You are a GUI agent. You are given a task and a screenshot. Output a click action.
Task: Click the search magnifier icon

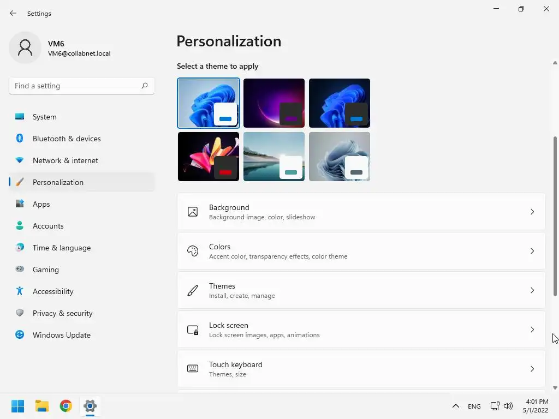pos(144,86)
